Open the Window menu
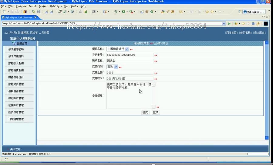 [74, 6]
